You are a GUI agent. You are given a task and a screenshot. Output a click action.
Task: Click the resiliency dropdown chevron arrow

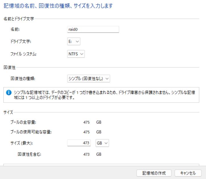point(107,79)
